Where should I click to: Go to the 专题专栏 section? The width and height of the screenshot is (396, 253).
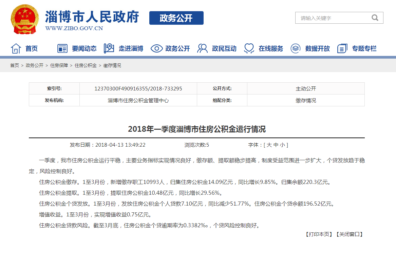[364, 48]
